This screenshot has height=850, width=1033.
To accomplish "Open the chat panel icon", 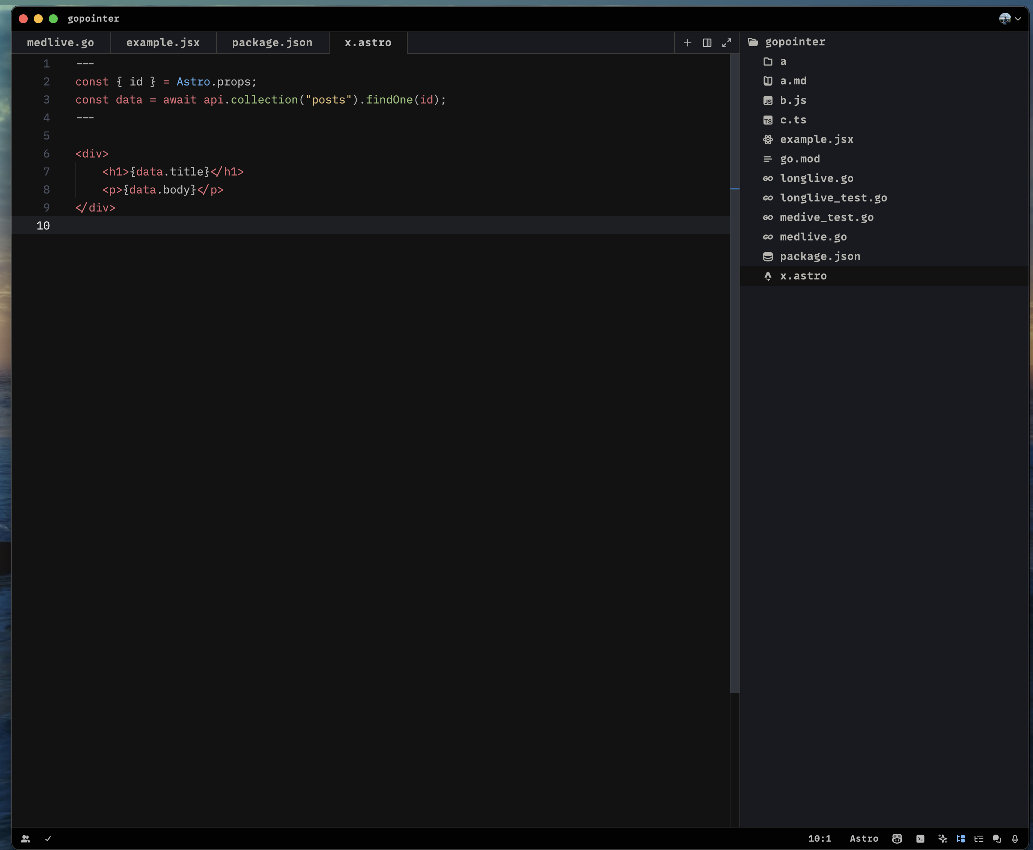I will tap(997, 839).
